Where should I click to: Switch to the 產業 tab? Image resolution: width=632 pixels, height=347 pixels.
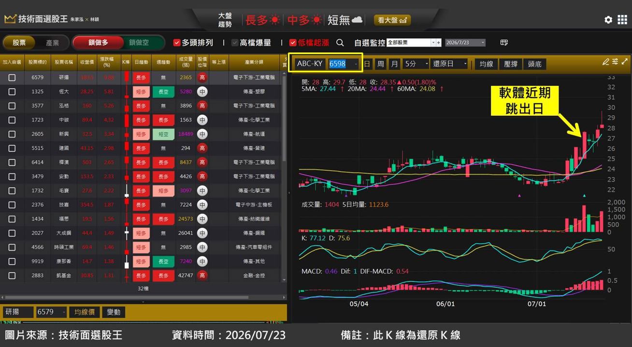tap(52, 43)
